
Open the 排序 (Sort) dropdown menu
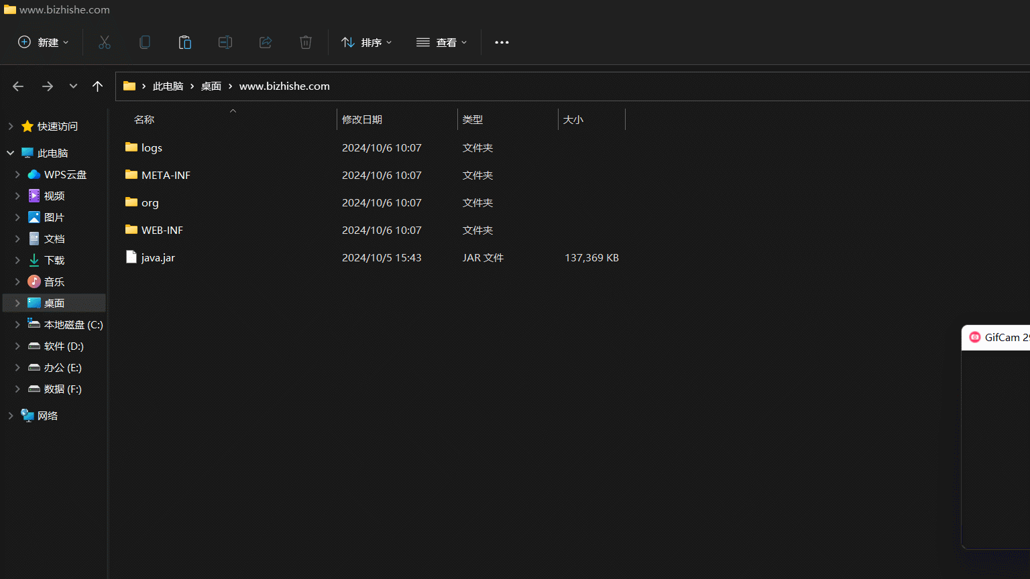click(x=366, y=42)
